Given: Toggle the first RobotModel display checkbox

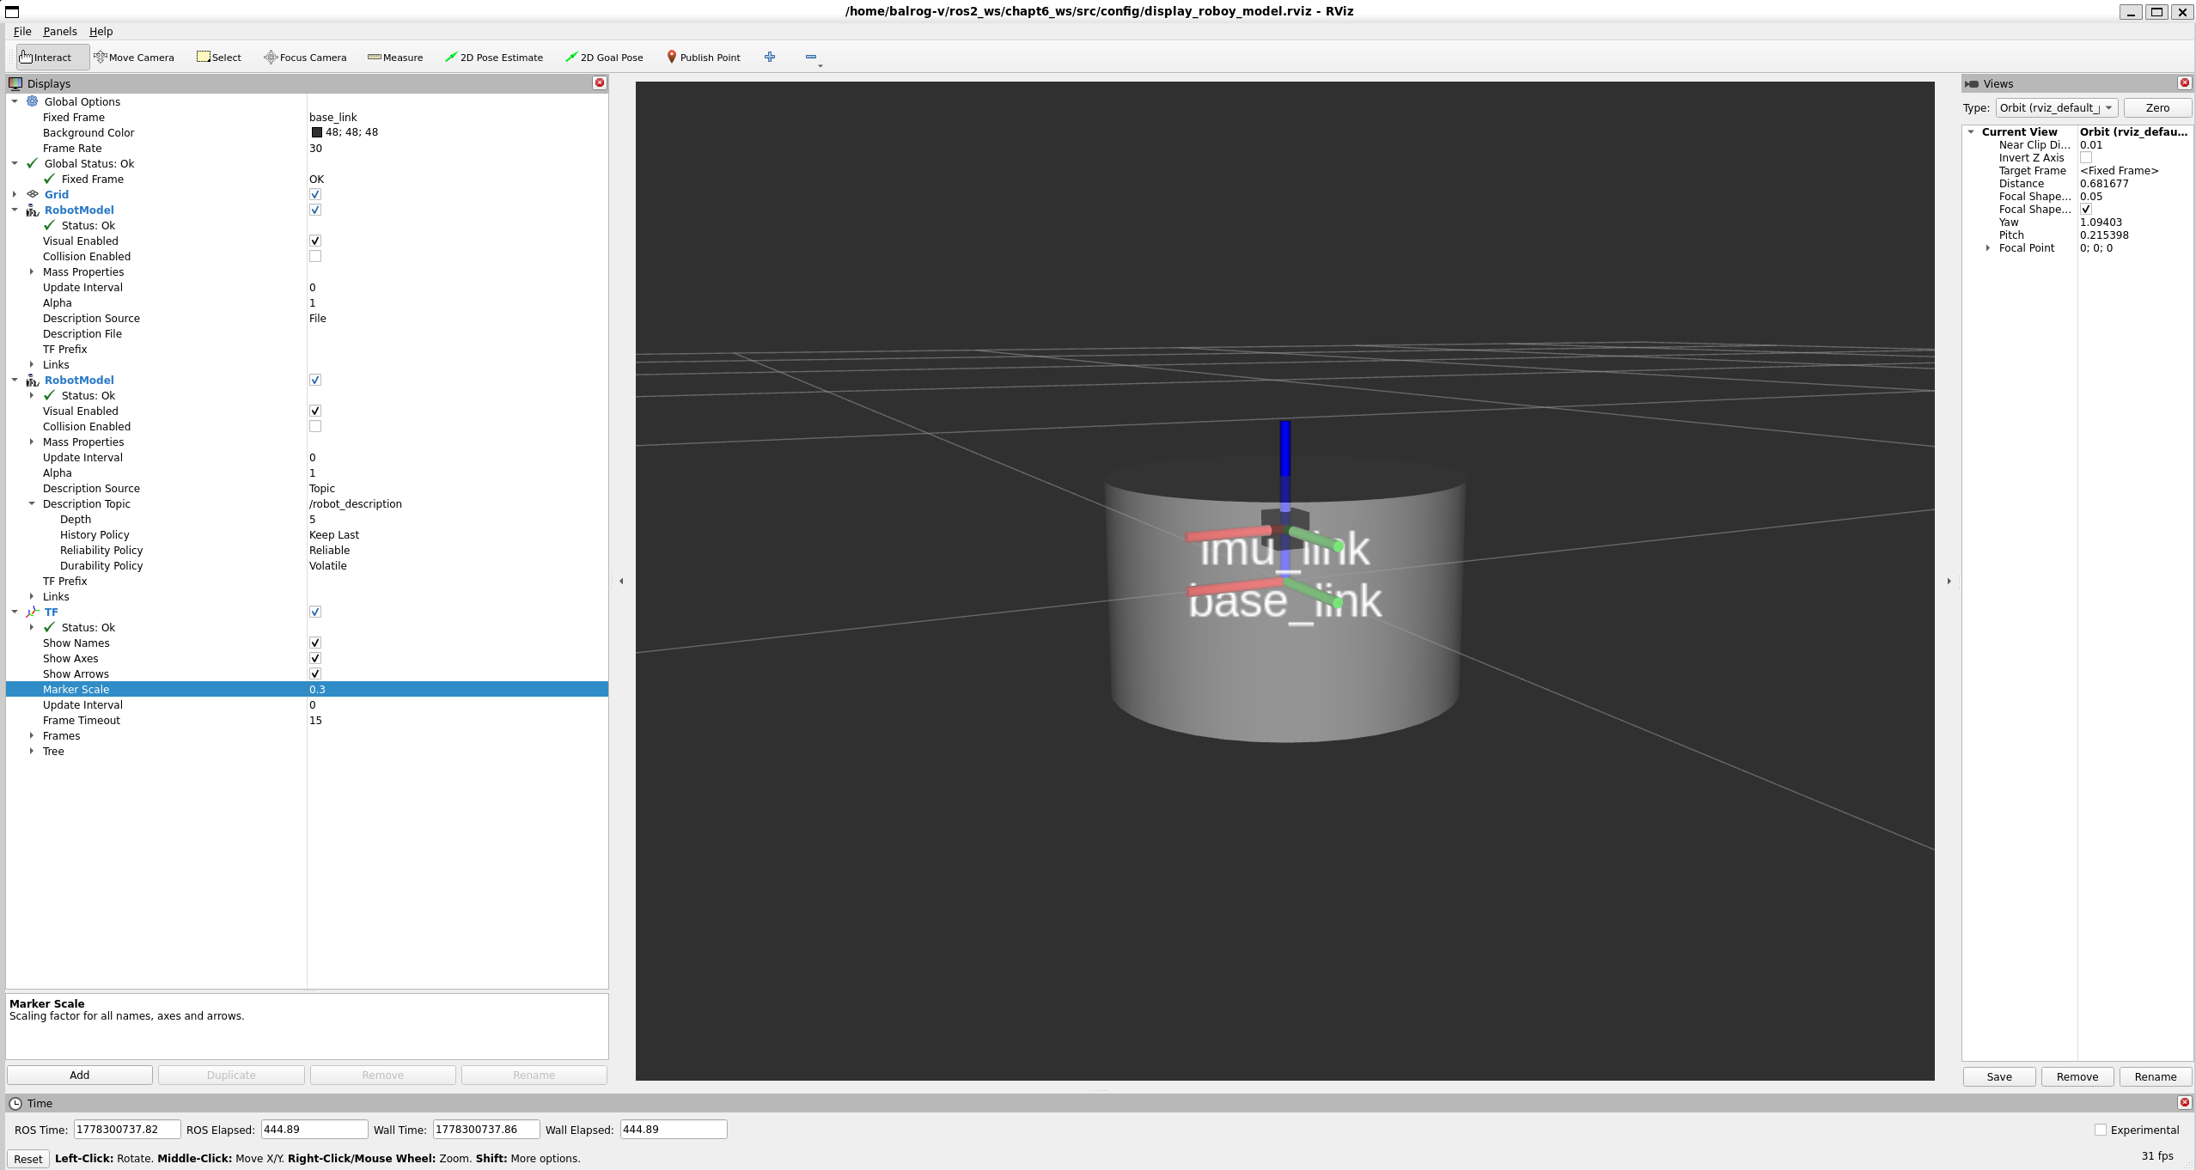Looking at the screenshot, I should (315, 210).
